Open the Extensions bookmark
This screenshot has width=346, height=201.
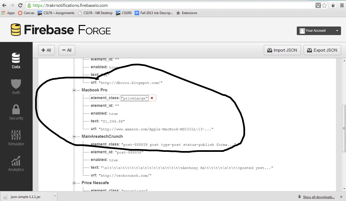tap(187, 13)
